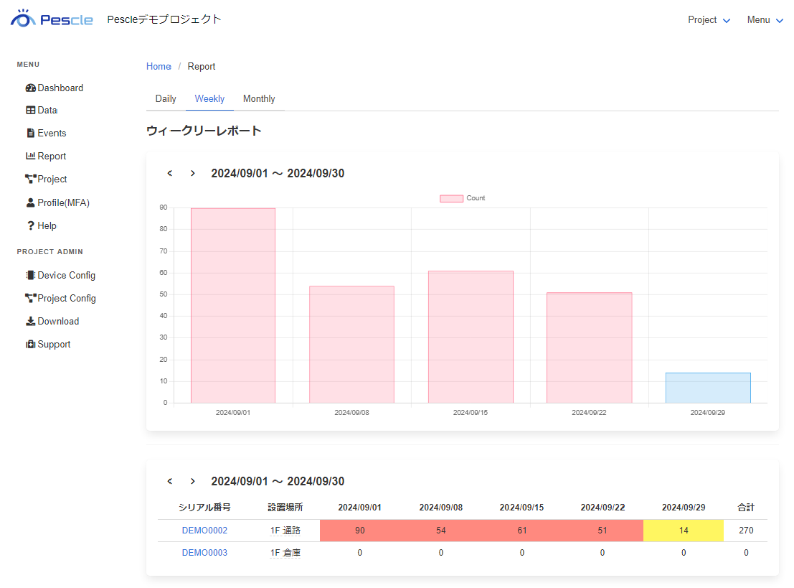Click the Dashboard gauge icon in sidebar
Viewport: 794px width, 588px height.
[x=30, y=88]
